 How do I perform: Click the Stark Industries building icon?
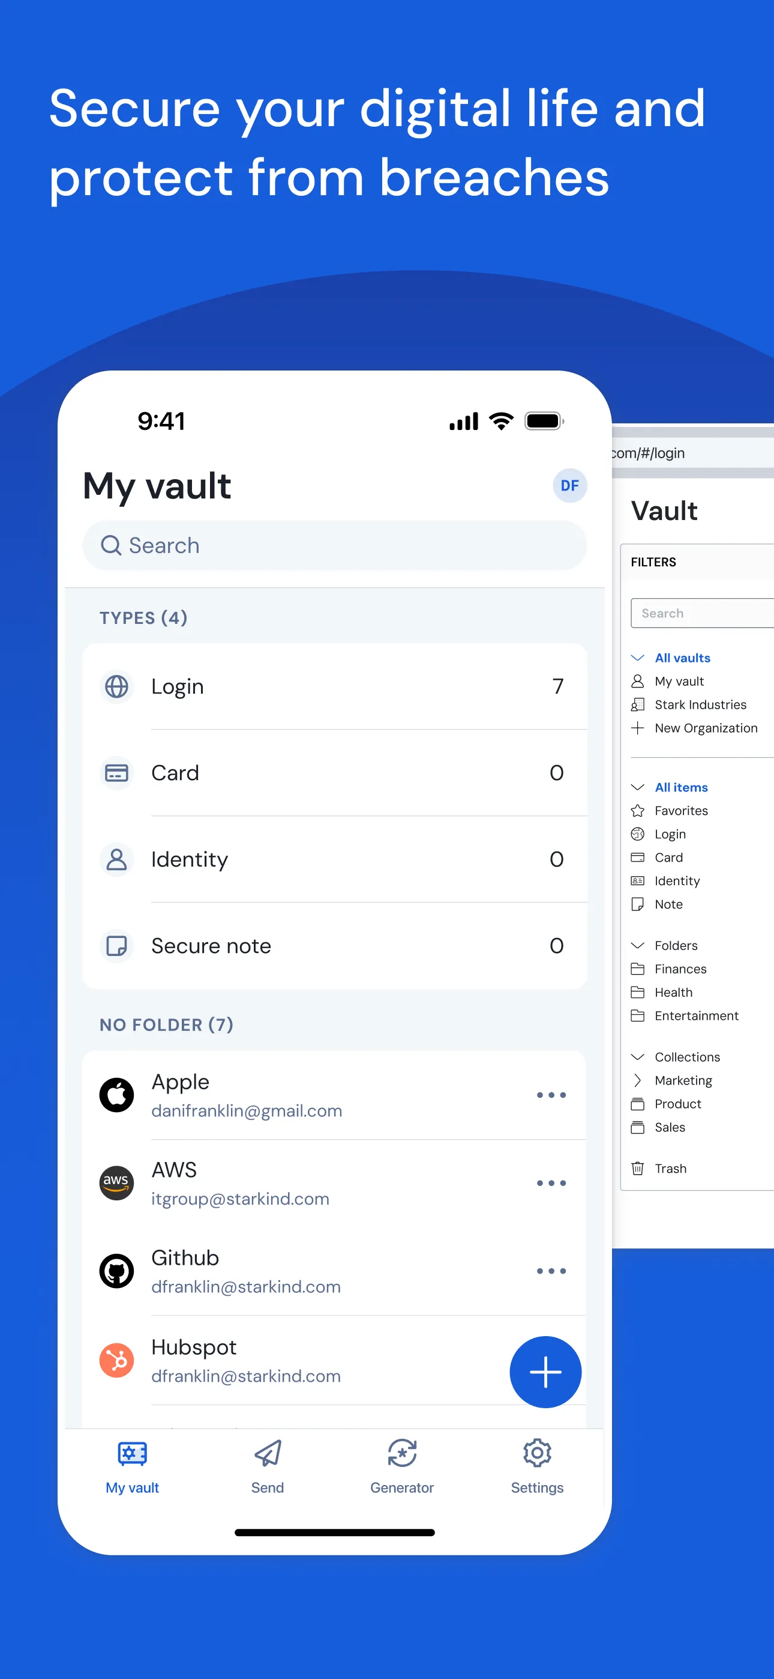638,704
